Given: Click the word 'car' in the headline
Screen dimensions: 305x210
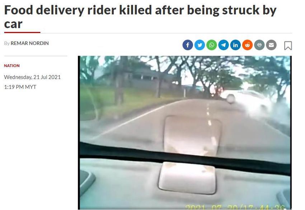Looking at the screenshot, I should pos(13,24).
